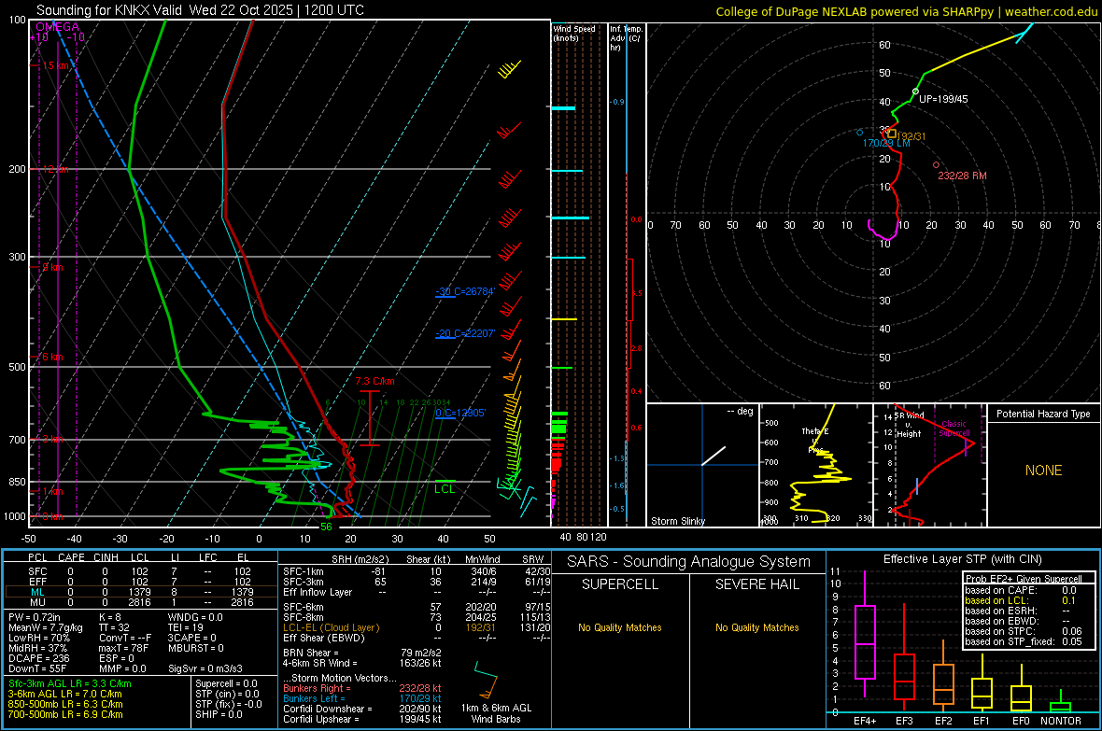1102x731 pixels.
Task: Select the 'Storm Slinky' panel label
Action: point(677,521)
